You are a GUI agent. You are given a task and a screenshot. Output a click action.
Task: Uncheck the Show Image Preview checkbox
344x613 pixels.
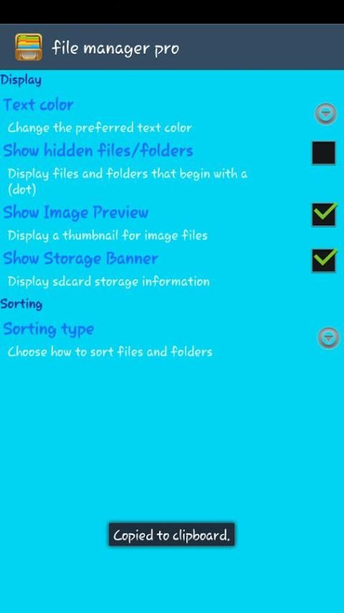click(324, 214)
